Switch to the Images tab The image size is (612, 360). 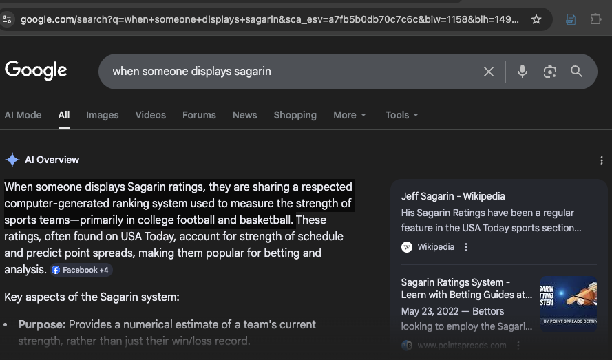(102, 115)
